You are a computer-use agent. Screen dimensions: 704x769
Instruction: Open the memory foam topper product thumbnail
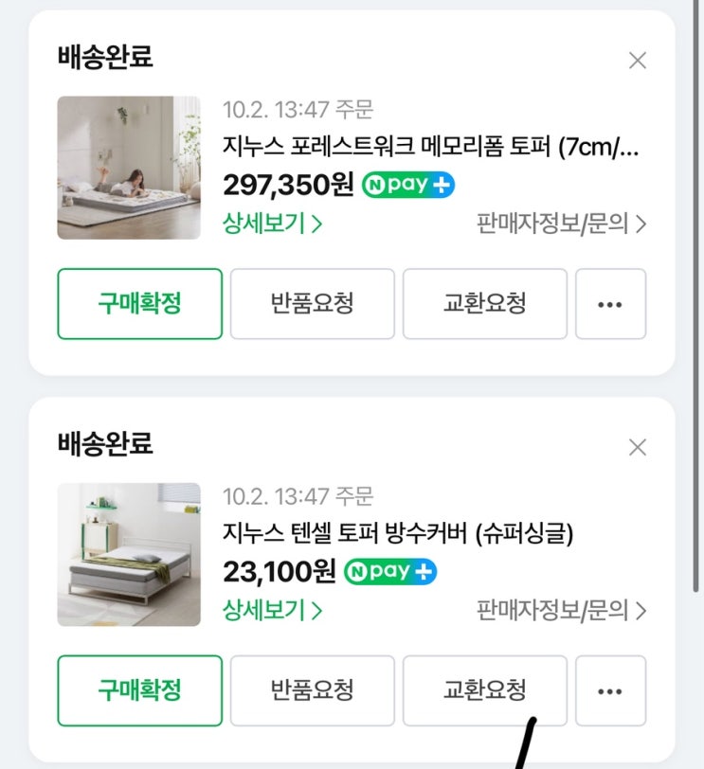pyautogui.click(x=129, y=168)
